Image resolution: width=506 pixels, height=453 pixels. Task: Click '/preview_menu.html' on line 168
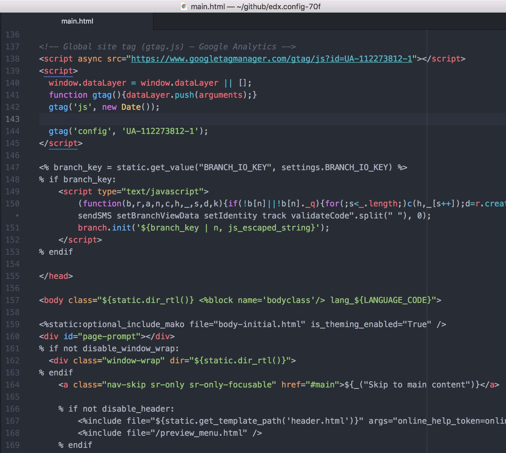click(199, 433)
